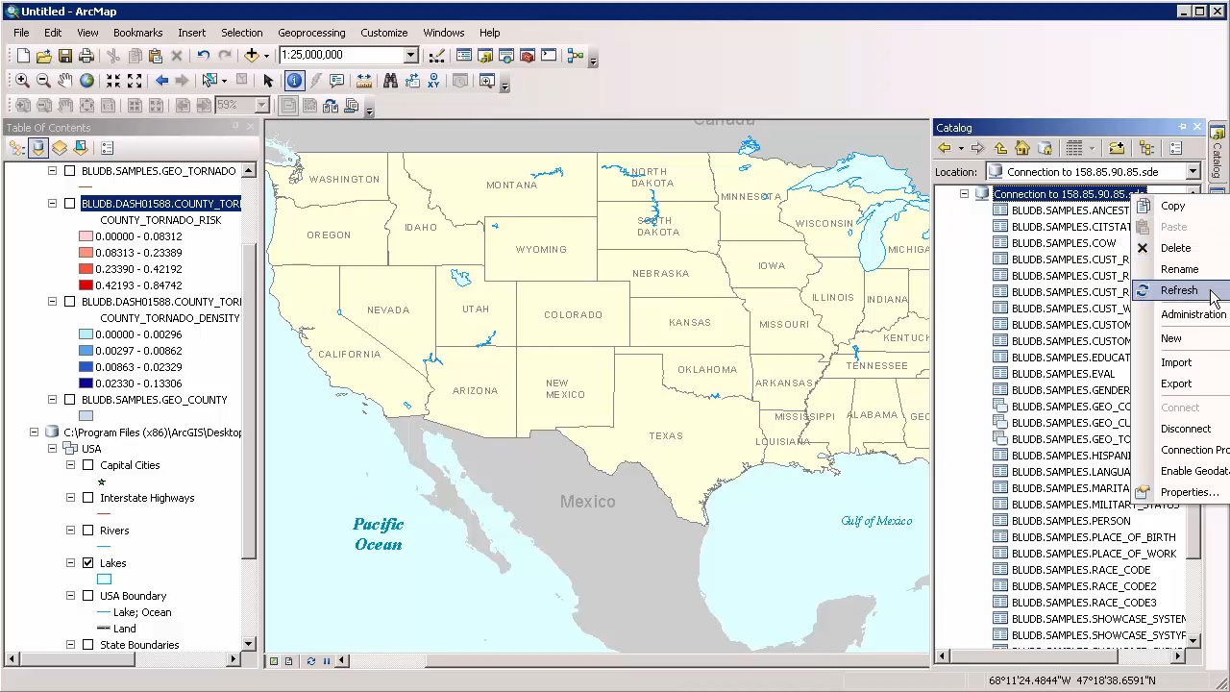Collapse the Lakes layer legend
1230x692 pixels.
tap(70, 563)
